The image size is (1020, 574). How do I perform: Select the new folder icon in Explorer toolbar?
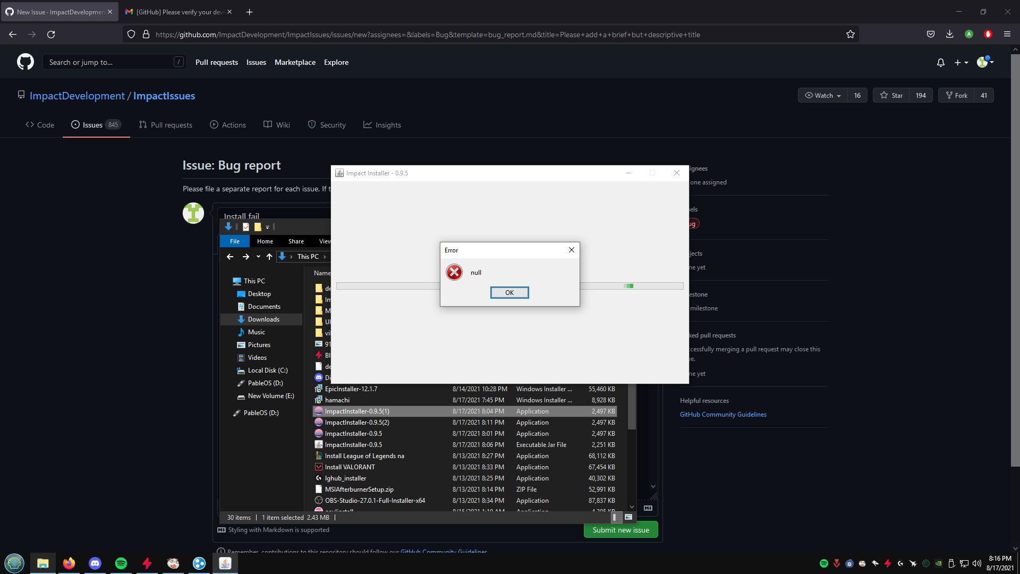click(258, 227)
